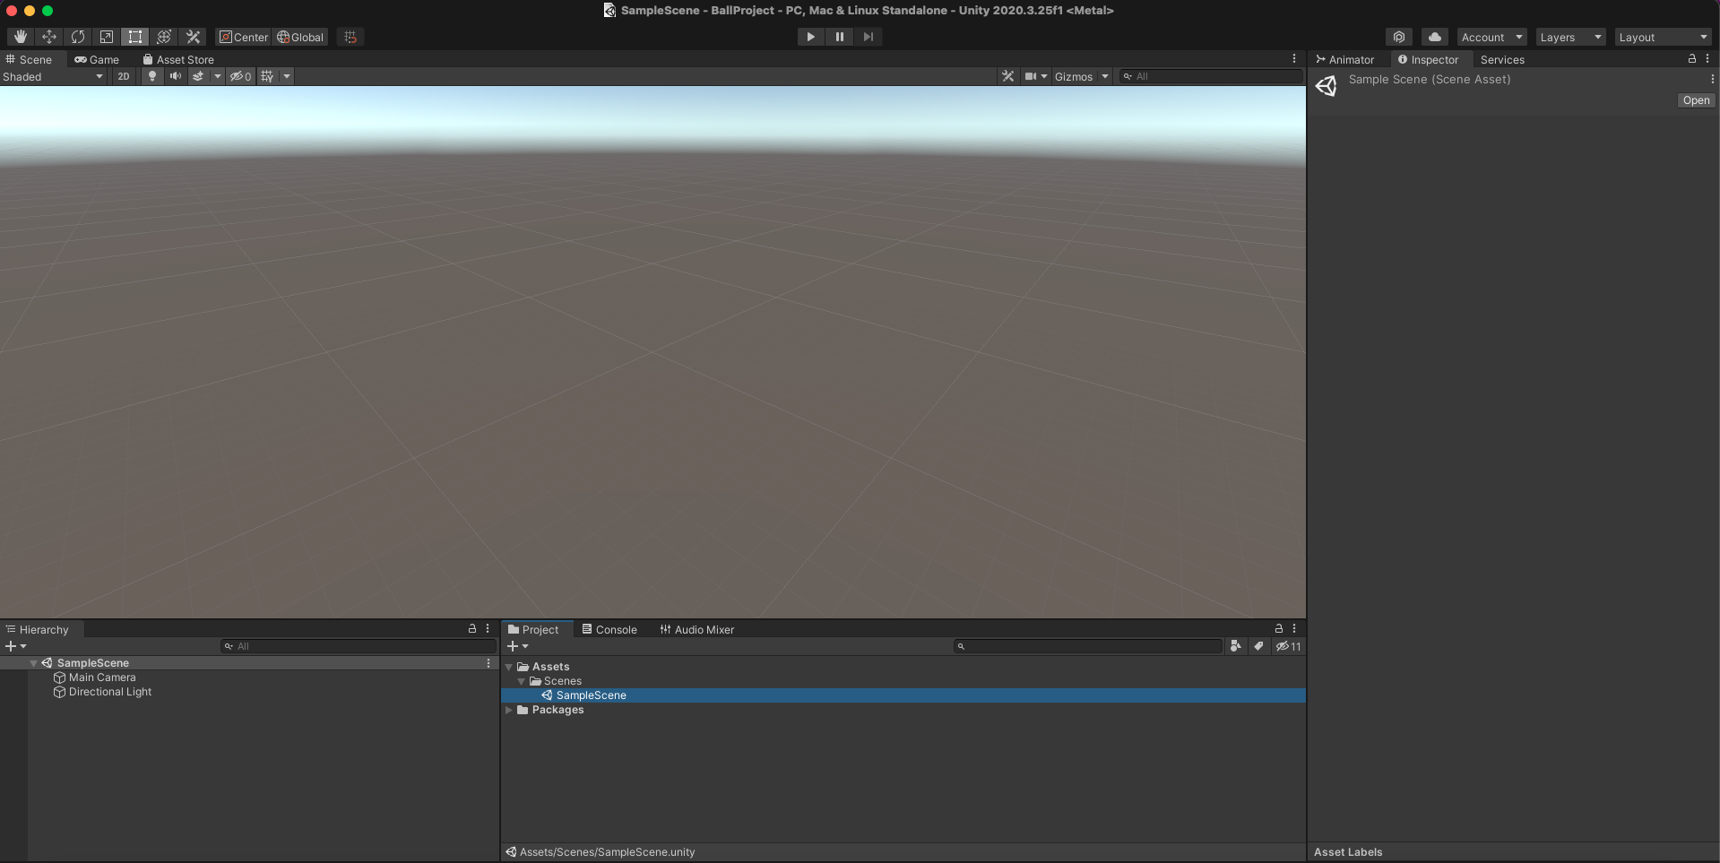Open the Inspector panel options menu

click(1707, 58)
